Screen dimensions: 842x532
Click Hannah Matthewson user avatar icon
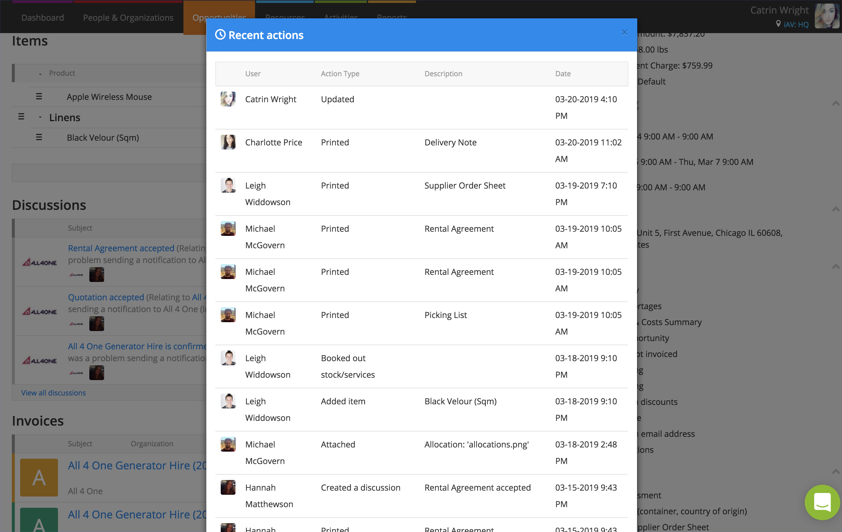tap(227, 487)
